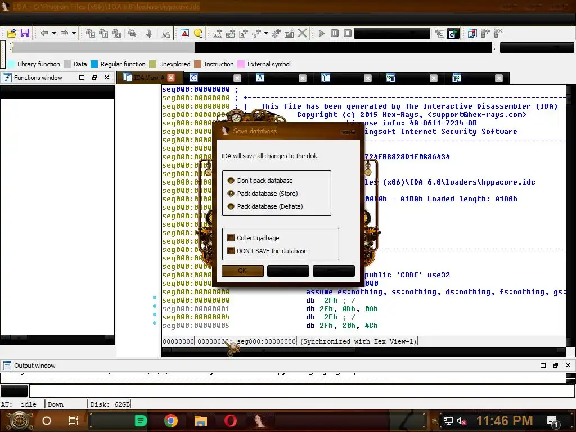This screenshot has width=576, height=432.
Task: Open the Task View taskbar icon
Action: [x=74, y=421]
